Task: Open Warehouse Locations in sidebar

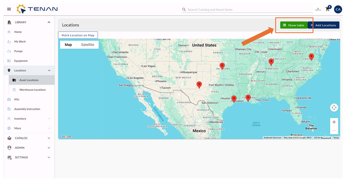Action: point(33,90)
